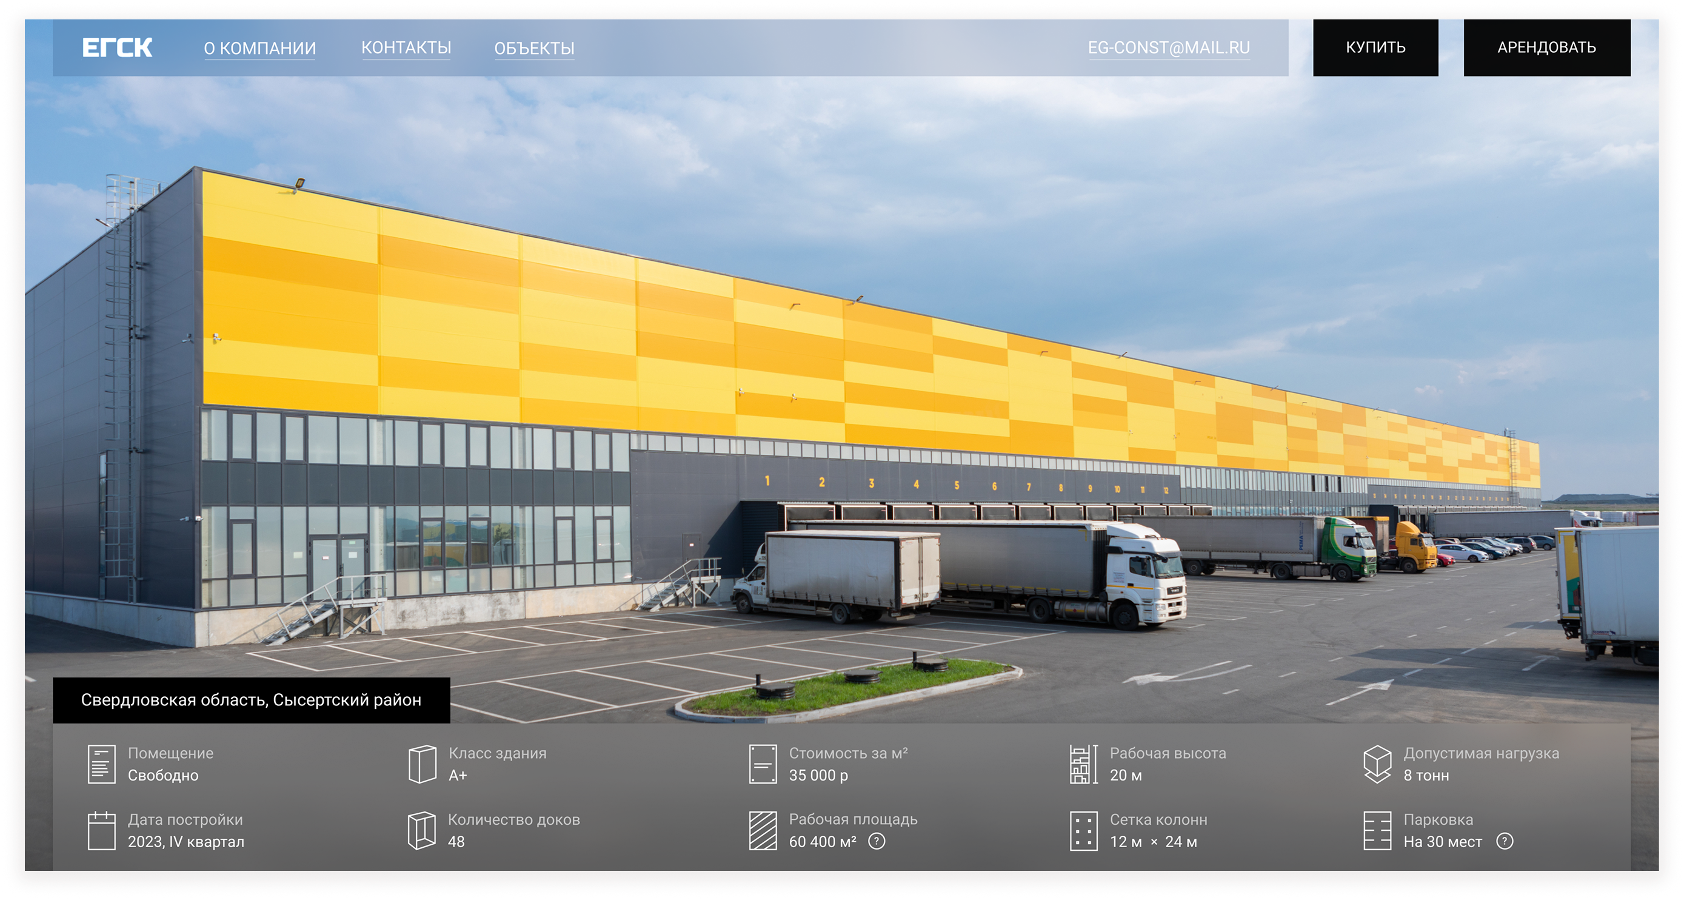Screen dimensions: 1684x900
Task: Open the О компании menu item
Action: click(x=259, y=49)
